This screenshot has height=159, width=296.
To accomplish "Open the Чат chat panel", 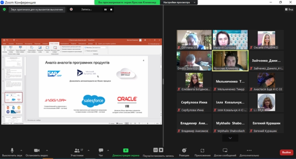I will pos(101,150).
